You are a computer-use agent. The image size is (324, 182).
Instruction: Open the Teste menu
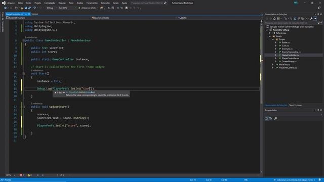[71, 3]
